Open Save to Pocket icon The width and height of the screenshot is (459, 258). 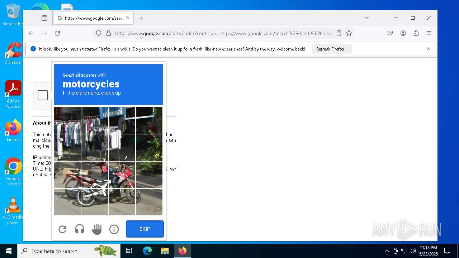click(x=390, y=33)
